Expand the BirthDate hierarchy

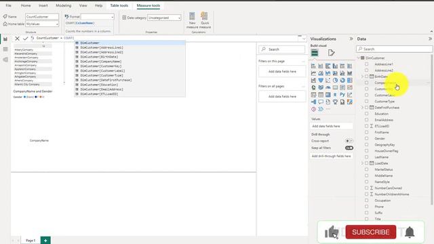(362, 77)
